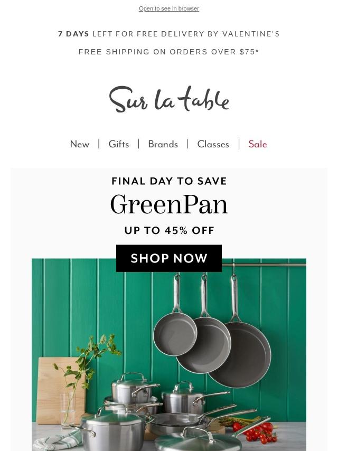Viewport: 338px width, 451px height.
Task: Open the Gifts navigation item
Action: [118, 144]
